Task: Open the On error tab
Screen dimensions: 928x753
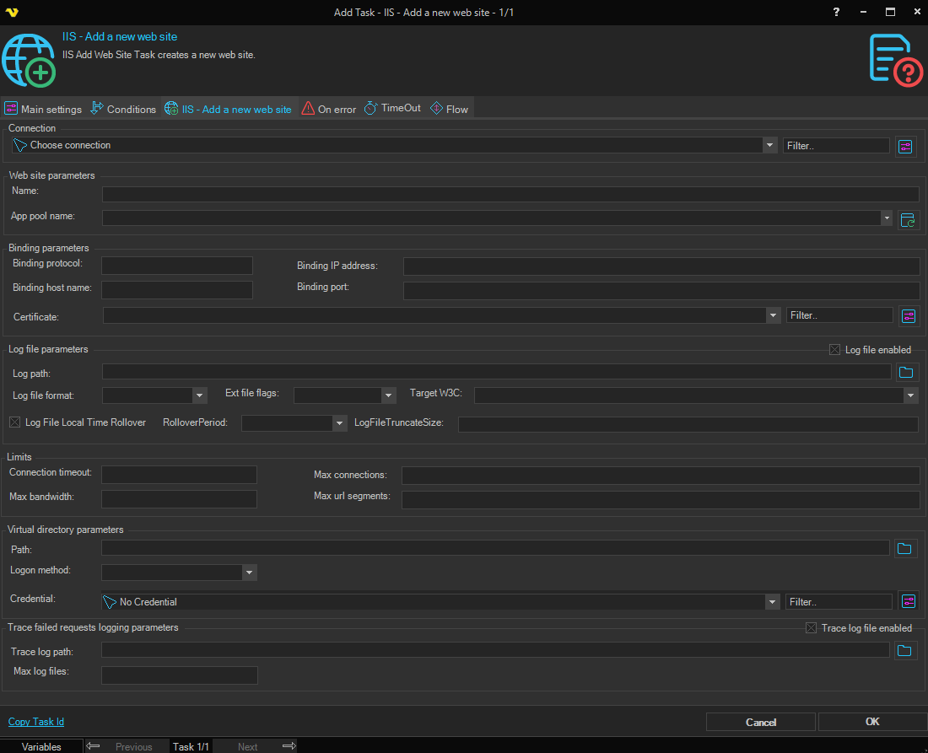Action: coord(328,109)
